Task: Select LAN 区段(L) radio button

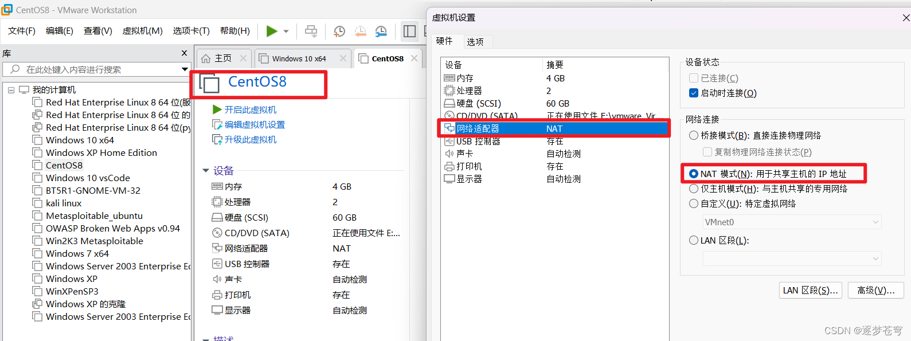Action: tap(694, 240)
